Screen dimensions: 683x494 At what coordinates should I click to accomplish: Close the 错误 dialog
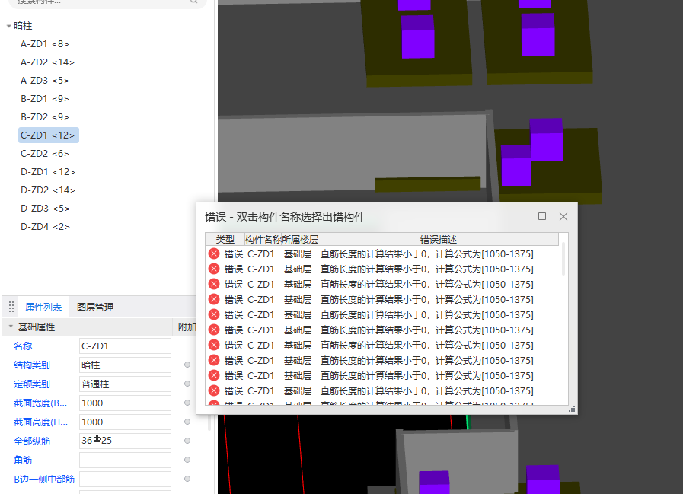(x=563, y=216)
